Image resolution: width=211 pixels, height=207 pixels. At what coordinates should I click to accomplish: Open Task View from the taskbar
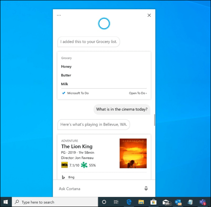[x=116, y=202]
